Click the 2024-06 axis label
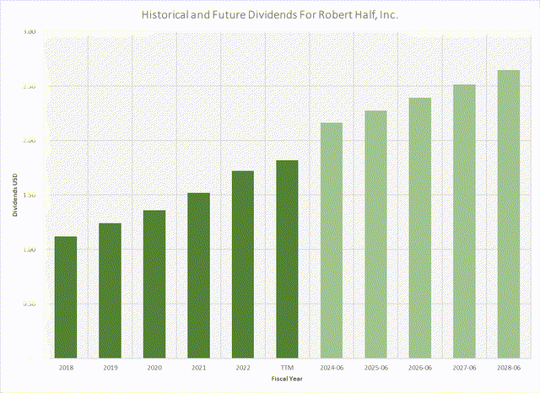The width and height of the screenshot is (540, 393). (x=332, y=368)
